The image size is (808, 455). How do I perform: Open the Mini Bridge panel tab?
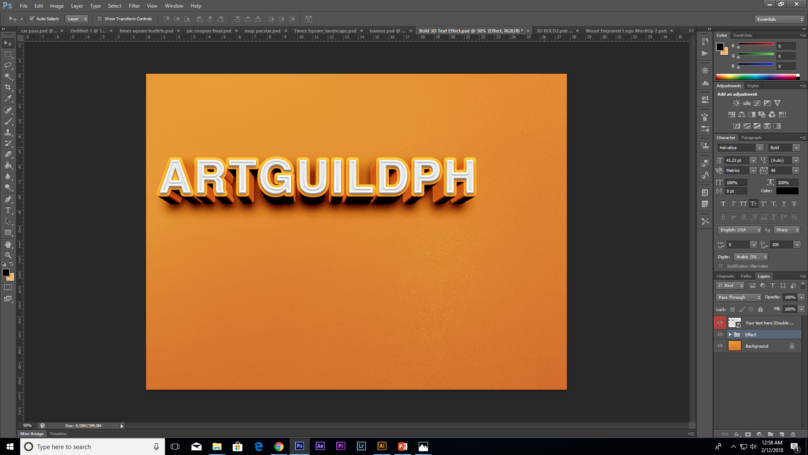[32, 434]
